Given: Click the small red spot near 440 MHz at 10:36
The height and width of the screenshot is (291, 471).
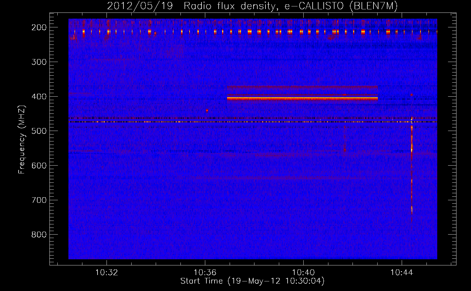Looking at the screenshot, I should point(207,110).
